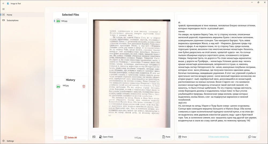Delete IMG.jpg from History with trash icon

84,86
